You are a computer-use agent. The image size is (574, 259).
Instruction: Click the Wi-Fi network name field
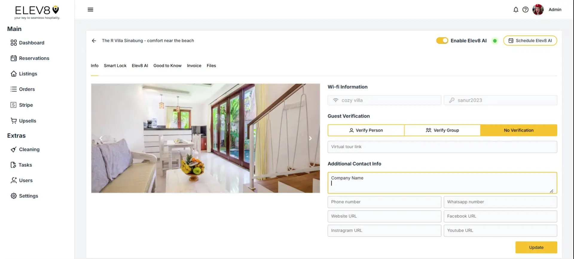pyautogui.click(x=384, y=100)
